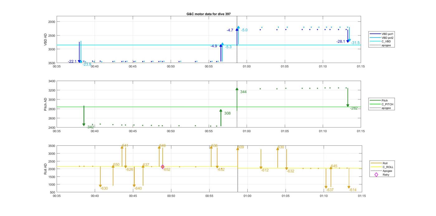Click the '-612' Roll data label
Viewport: 436px width, 216px height.
point(265,170)
